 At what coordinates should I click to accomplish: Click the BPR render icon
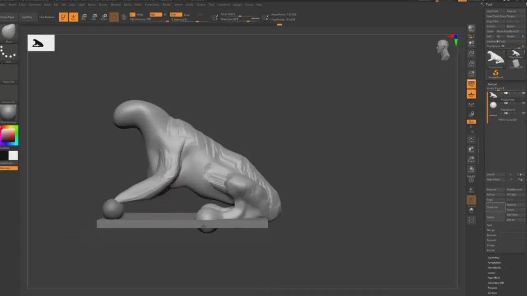[x=471, y=28]
